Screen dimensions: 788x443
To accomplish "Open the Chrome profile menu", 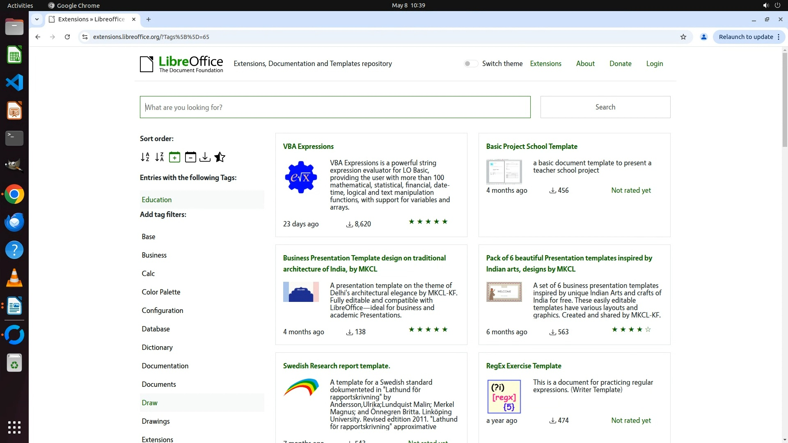I will [x=703, y=37].
